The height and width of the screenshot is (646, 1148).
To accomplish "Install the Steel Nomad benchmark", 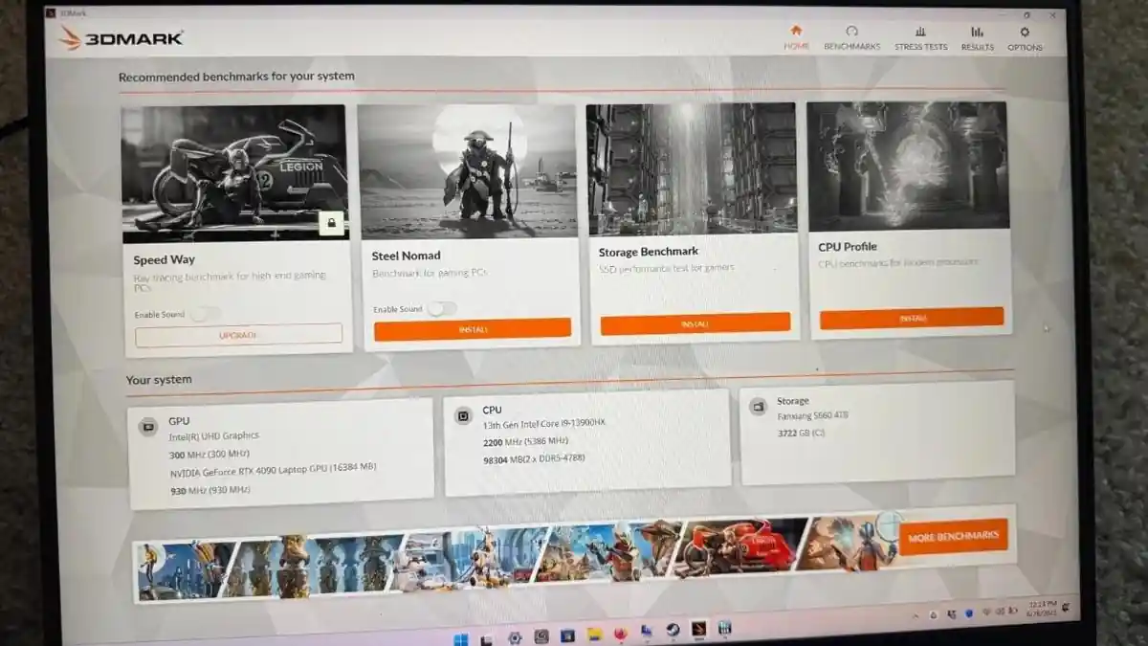I will [472, 329].
